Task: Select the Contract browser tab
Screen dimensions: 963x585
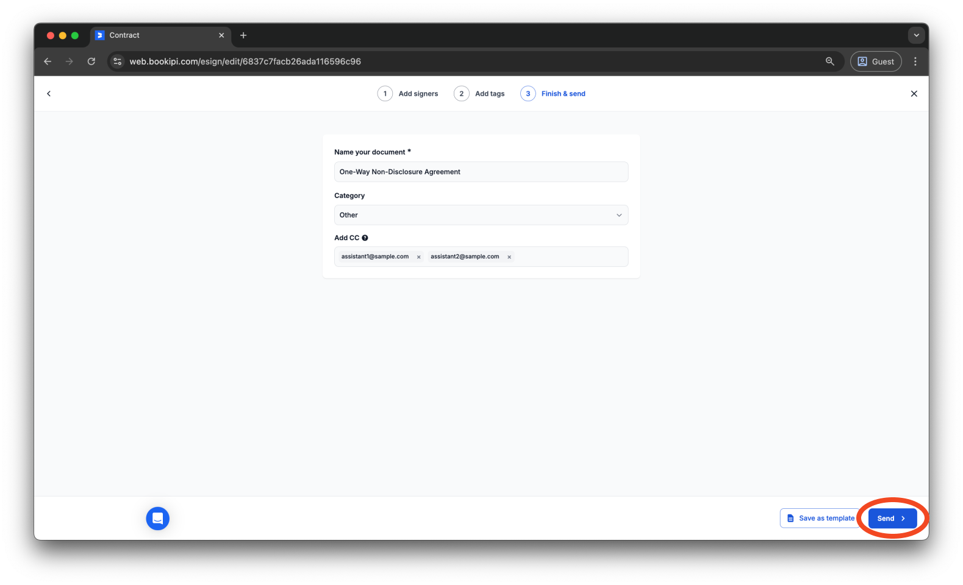Action: click(161, 35)
